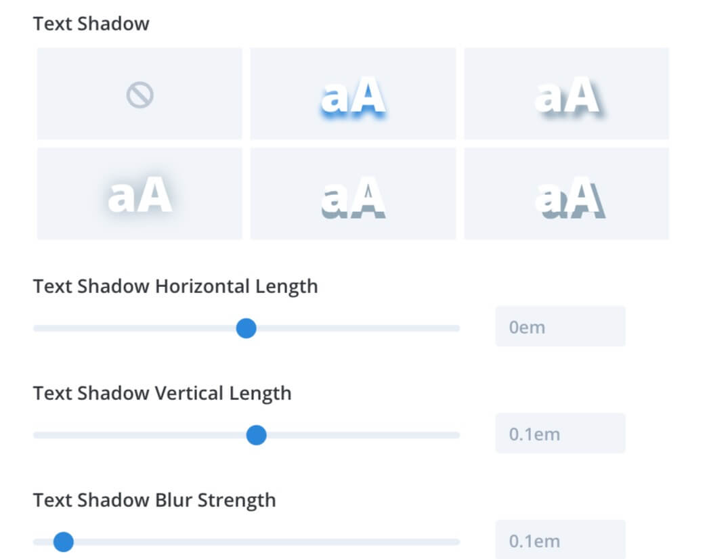Click right end of Blur Strength track
The image size is (707, 559).
click(456, 542)
